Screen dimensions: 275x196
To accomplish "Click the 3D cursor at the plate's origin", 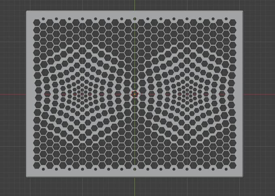I will [x=135, y=94].
